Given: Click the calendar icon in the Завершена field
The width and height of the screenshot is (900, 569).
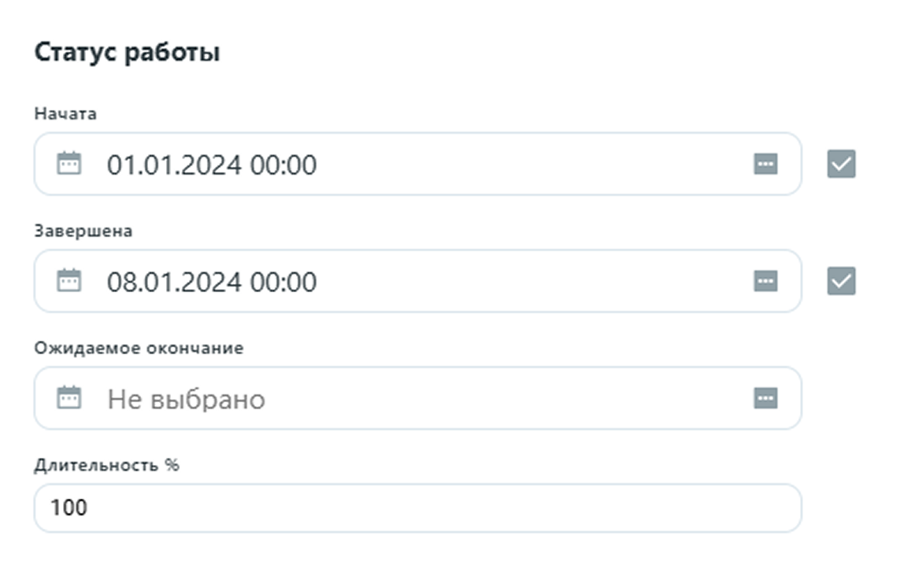Looking at the screenshot, I should coord(69,281).
